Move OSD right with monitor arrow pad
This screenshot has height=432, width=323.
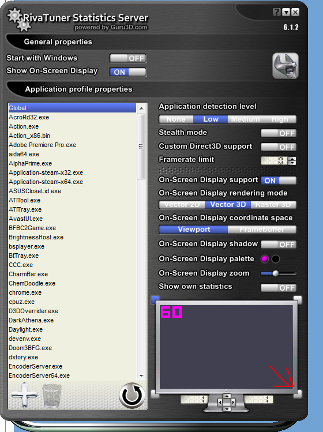[x=233, y=403]
